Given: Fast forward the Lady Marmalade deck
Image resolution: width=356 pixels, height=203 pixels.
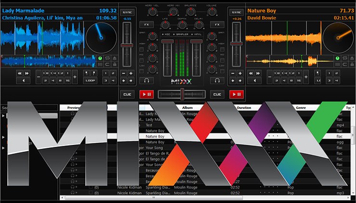Looking at the screenshot, I should click(x=27, y=73).
